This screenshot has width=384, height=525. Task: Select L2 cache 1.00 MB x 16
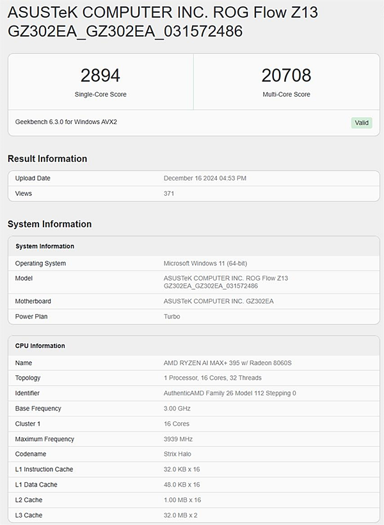(x=182, y=500)
